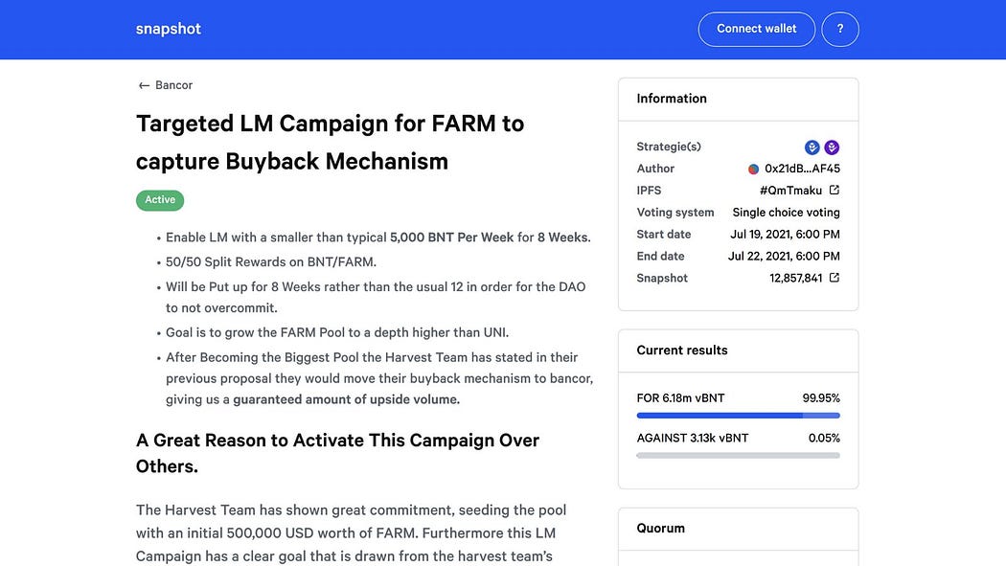The height and width of the screenshot is (566, 1006).
Task: Click the proposal title heading
Action: click(330, 142)
